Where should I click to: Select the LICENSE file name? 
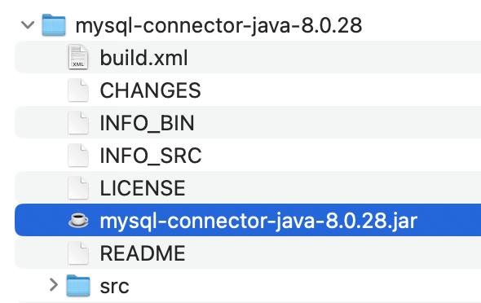[143, 188]
